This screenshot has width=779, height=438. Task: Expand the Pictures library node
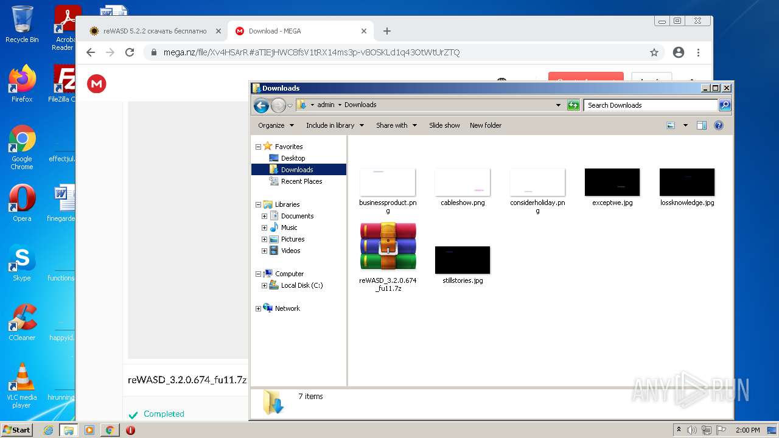[264, 239]
